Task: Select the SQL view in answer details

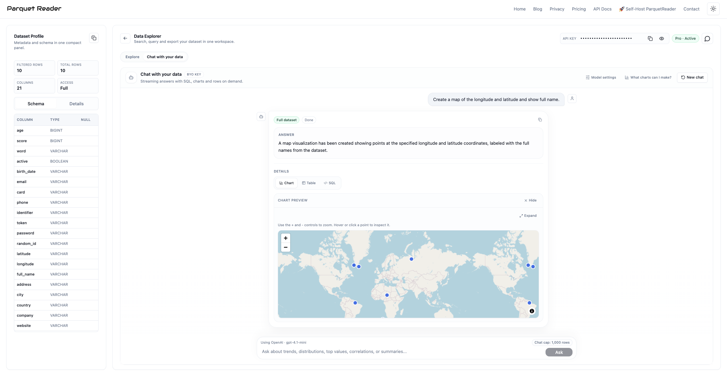Action: [329, 183]
